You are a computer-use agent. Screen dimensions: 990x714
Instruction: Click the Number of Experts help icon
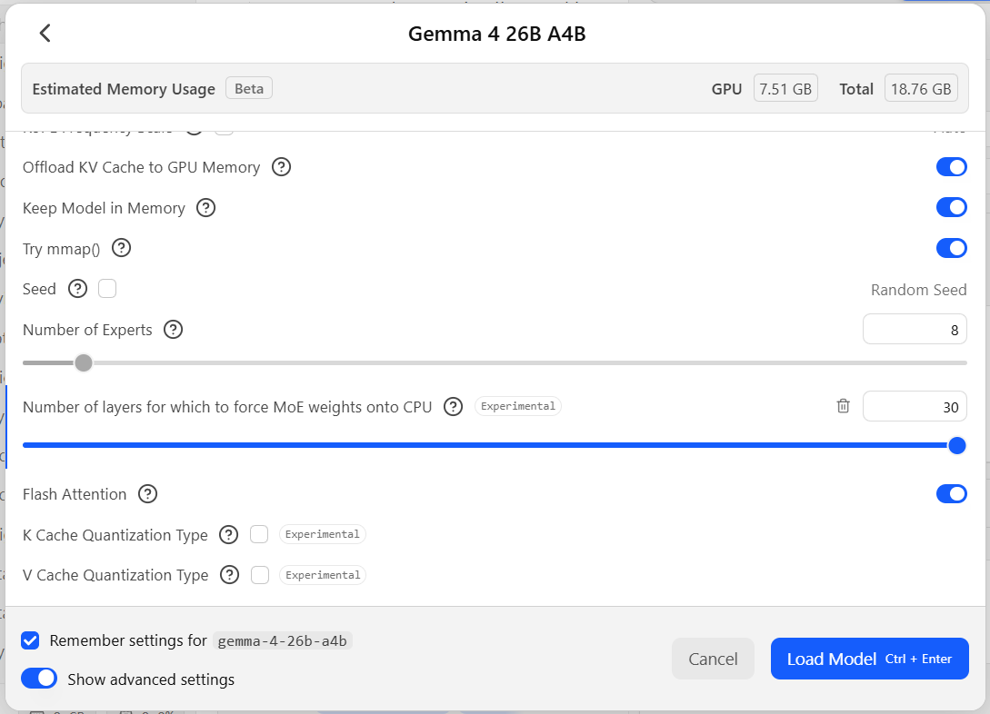174,330
